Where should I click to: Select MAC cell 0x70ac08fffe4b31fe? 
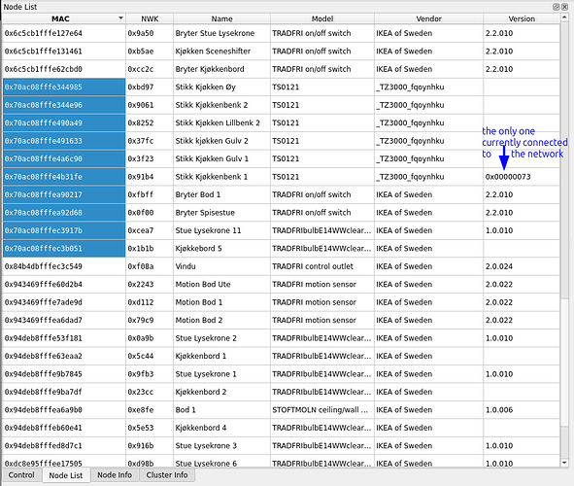point(64,177)
